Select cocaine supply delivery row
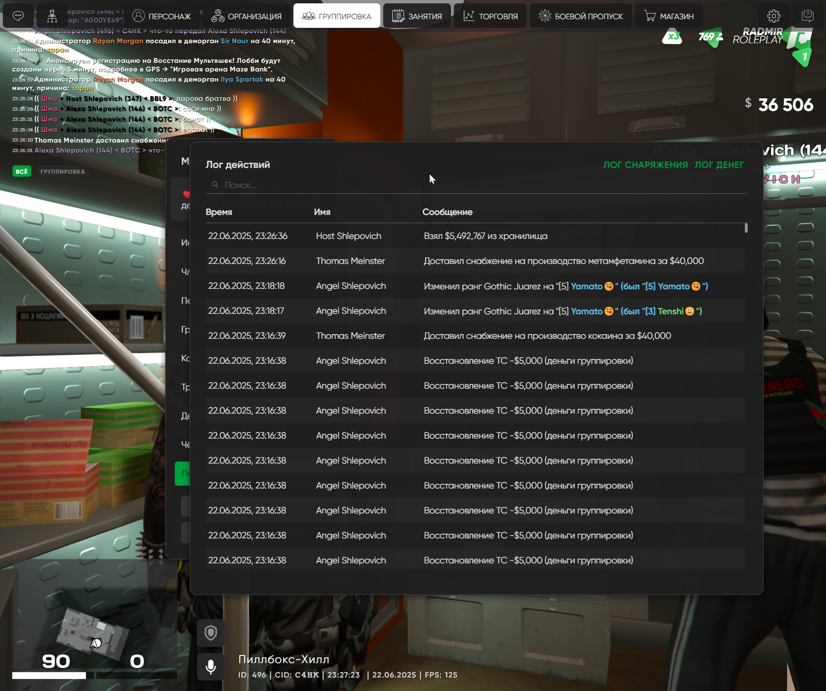The height and width of the screenshot is (691, 826). tap(475, 335)
